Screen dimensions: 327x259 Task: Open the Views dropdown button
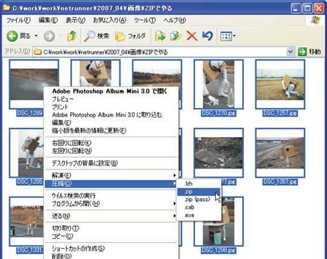click(x=228, y=36)
